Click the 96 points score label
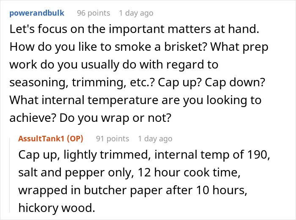This screenshot has width=296, height=220. (x=93, y=13)
